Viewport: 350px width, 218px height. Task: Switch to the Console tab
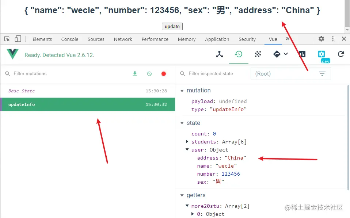(70, 39)
